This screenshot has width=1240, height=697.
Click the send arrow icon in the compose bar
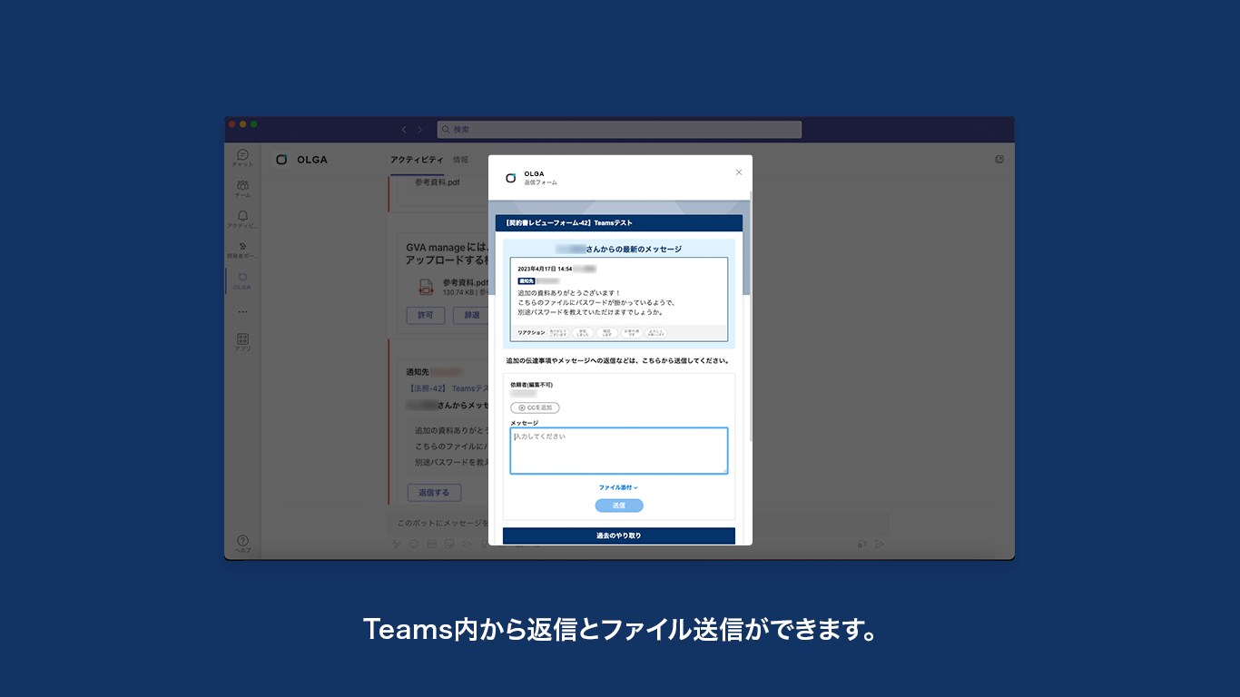[x=879, y=544]
